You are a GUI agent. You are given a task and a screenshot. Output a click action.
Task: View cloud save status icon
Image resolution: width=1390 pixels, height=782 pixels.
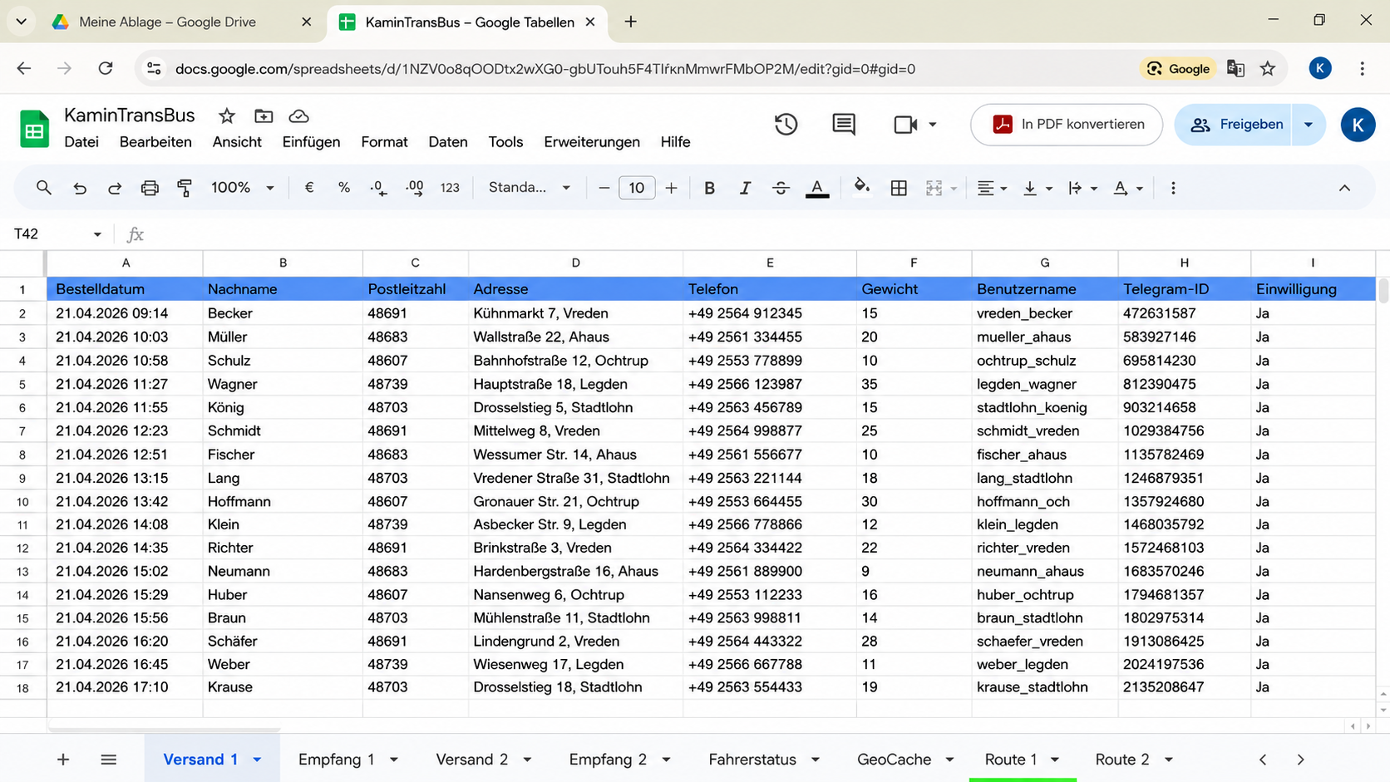[298, 116]
